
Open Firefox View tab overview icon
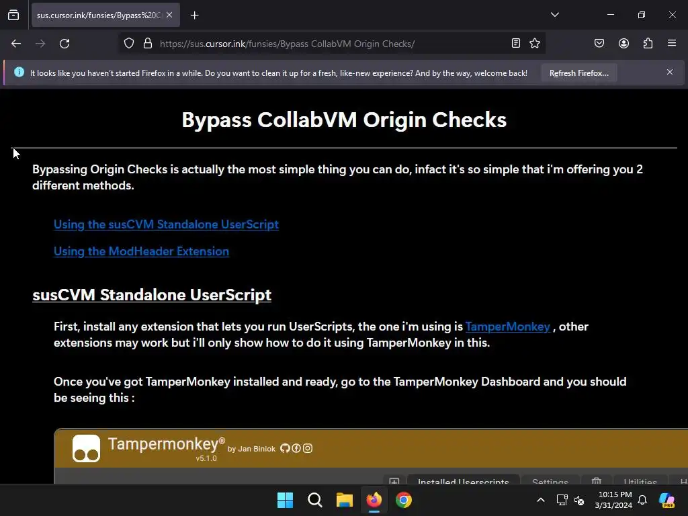pyautogui.click(x=13, y=15)
